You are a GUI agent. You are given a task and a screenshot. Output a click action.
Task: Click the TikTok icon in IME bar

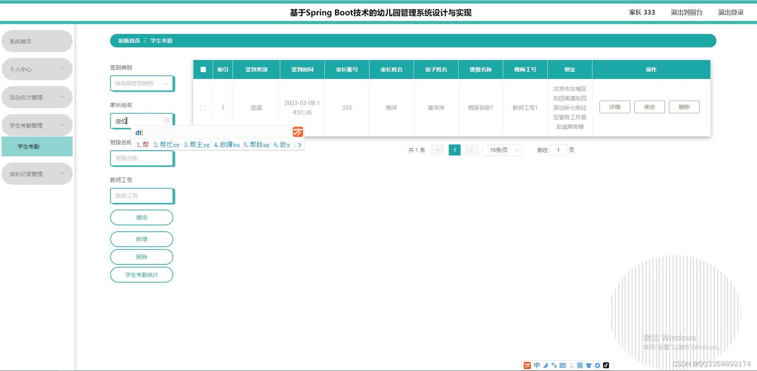[606, 365]
